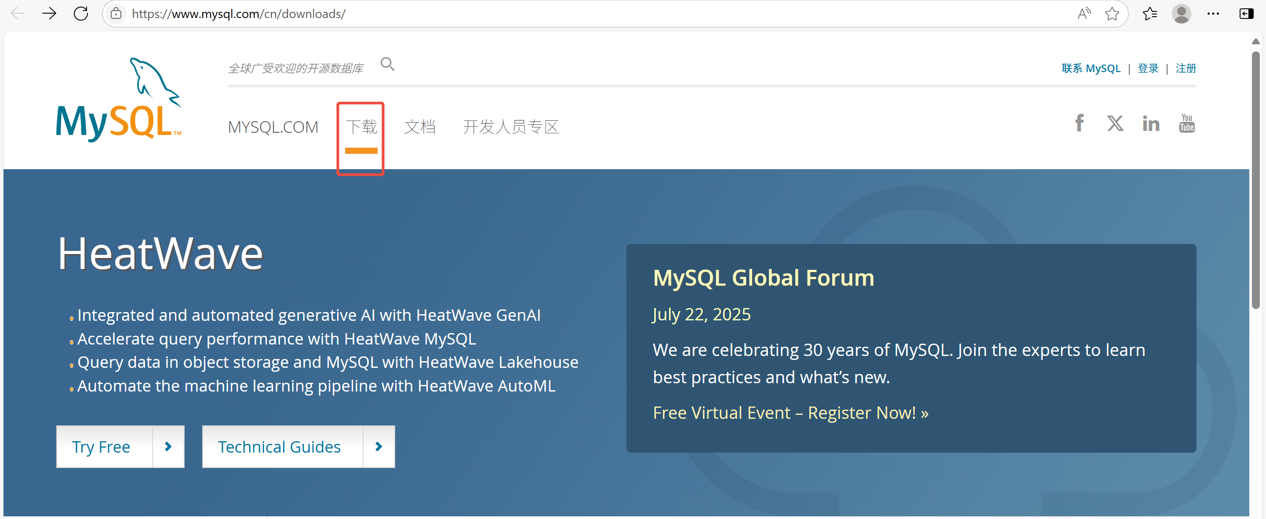This screenshot has width=1266, height=519.
Task: Click the 注册 link
Action: [x=1186, y=68]
